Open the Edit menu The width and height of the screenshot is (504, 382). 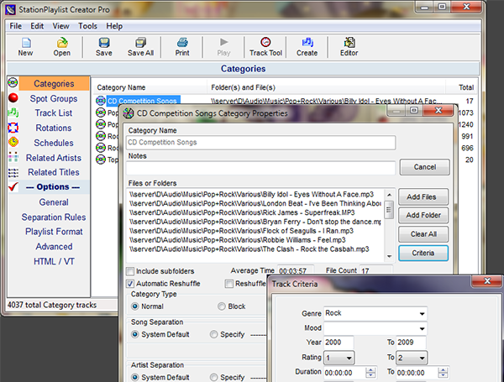click(x=37, y=26)
